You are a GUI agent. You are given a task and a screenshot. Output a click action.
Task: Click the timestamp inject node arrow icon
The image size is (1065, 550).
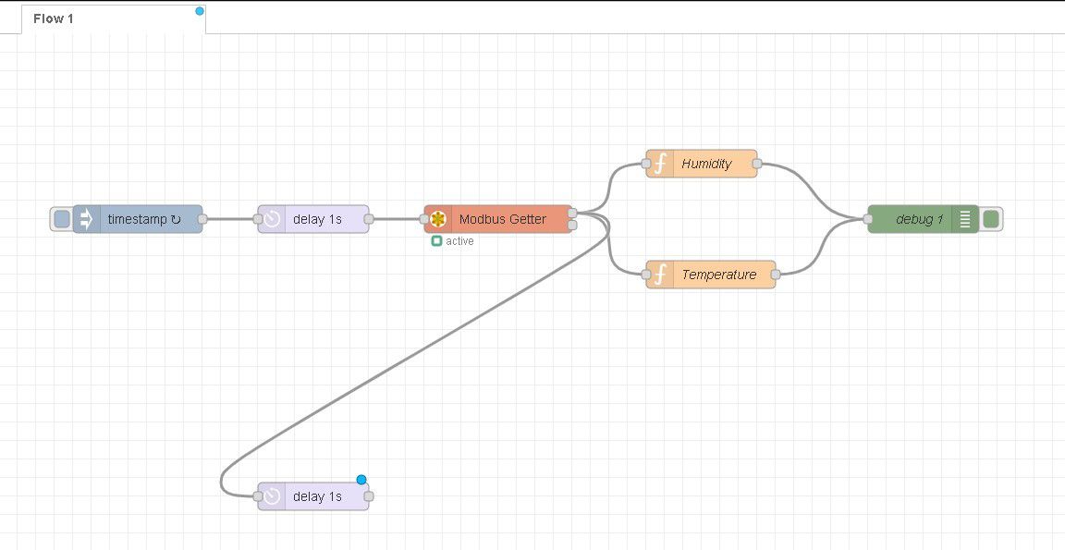click(86, 219)
